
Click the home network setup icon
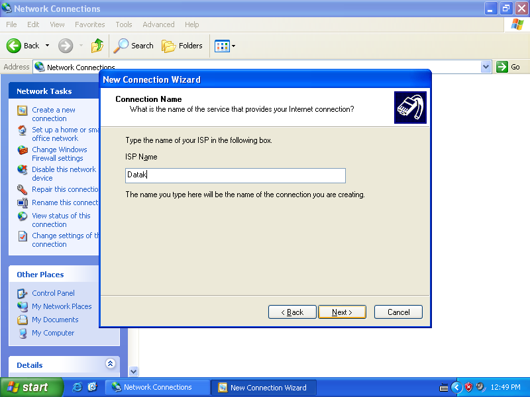(x=23, y=130)
